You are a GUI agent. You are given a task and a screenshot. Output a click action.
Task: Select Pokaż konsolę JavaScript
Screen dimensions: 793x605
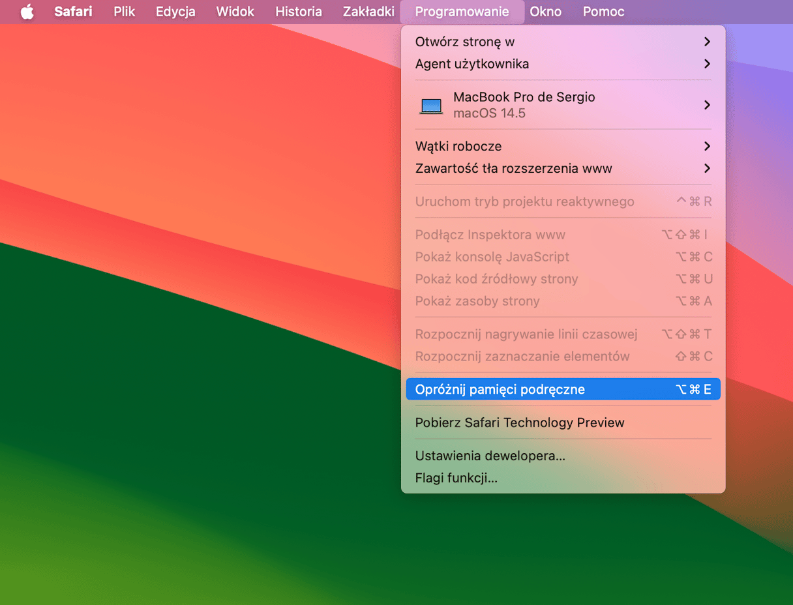click(x=563, y=257)
